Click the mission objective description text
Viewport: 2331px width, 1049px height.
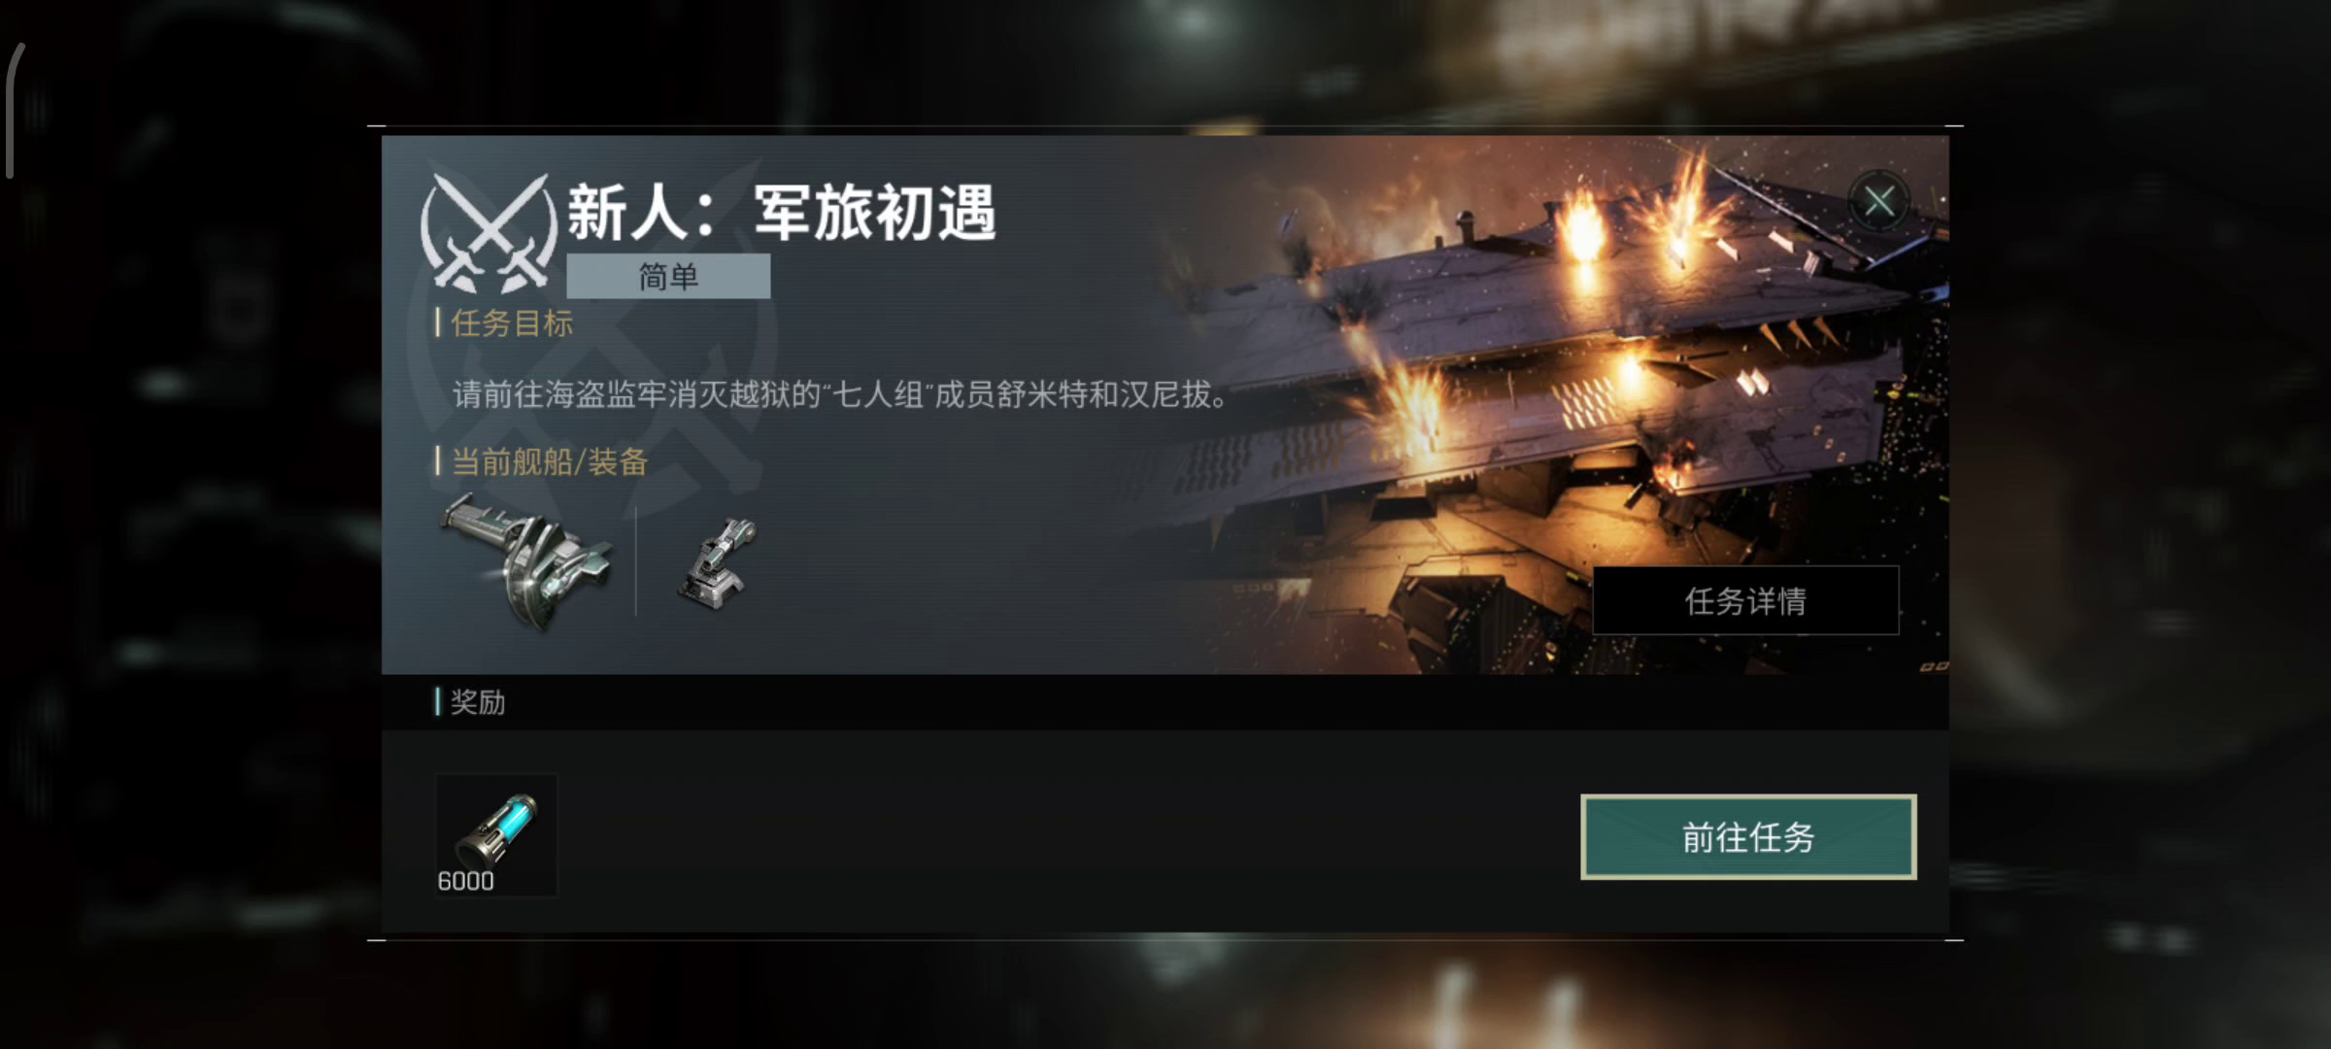(841, 394)
